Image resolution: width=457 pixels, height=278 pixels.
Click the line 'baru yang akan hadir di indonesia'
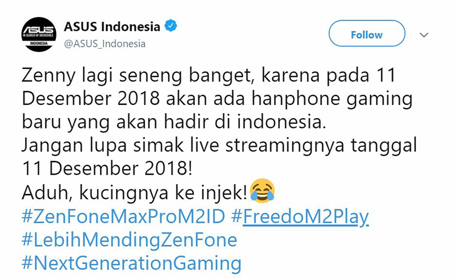(x=174, y=122)
